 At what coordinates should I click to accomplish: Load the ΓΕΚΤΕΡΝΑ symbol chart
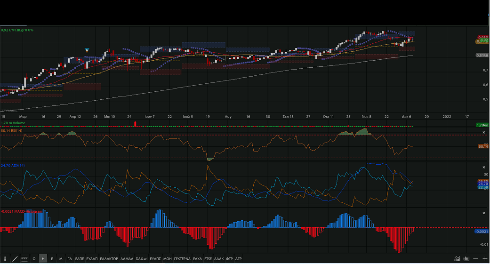coord(182,259)
